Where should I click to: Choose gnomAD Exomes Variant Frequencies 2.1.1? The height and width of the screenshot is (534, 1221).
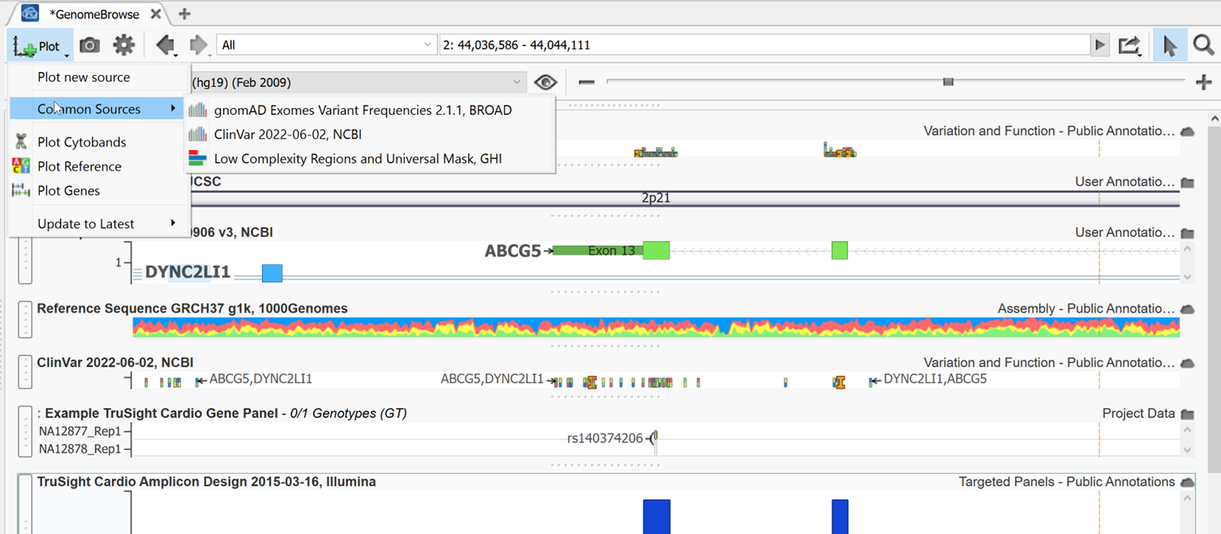click(x=362, y=109)
